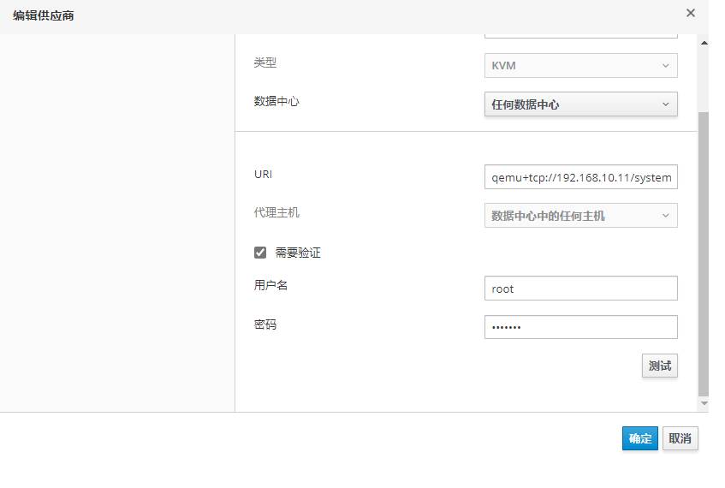The height and width of the screenshot is (488, 725).
Task: Toggle the 需要验证 checkbox
Action: [260, 253]
